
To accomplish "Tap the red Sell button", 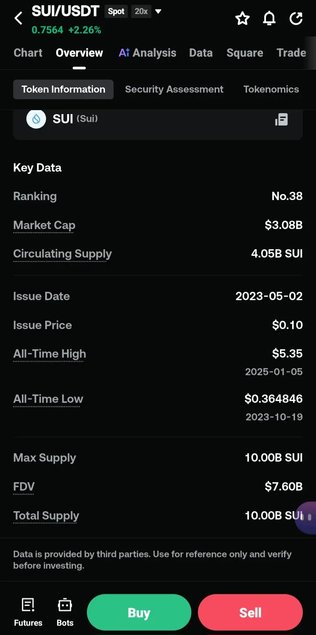I will (x=250, y=613).
